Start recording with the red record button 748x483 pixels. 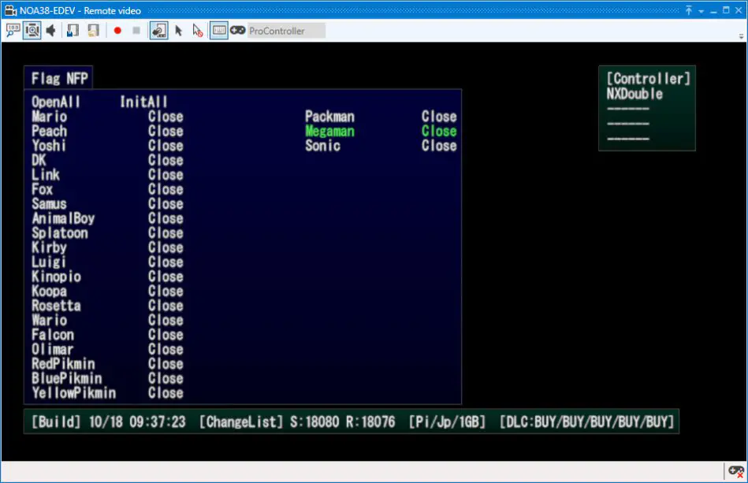tap(117, 31)
